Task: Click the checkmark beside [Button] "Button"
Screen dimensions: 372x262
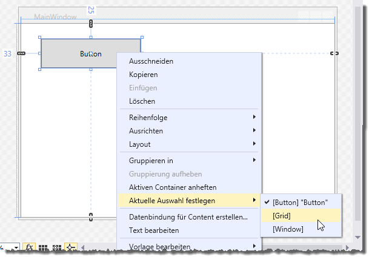Action: click(x=267, y=202)
